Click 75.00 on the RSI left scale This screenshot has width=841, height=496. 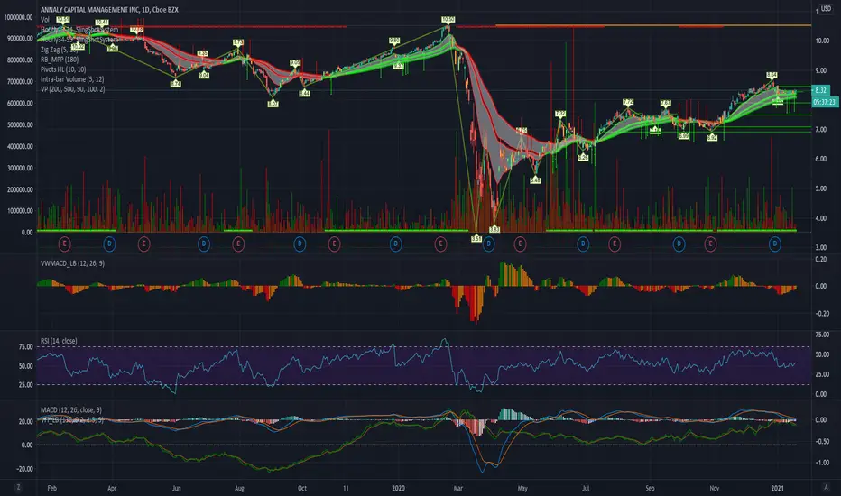pos(26,347)
